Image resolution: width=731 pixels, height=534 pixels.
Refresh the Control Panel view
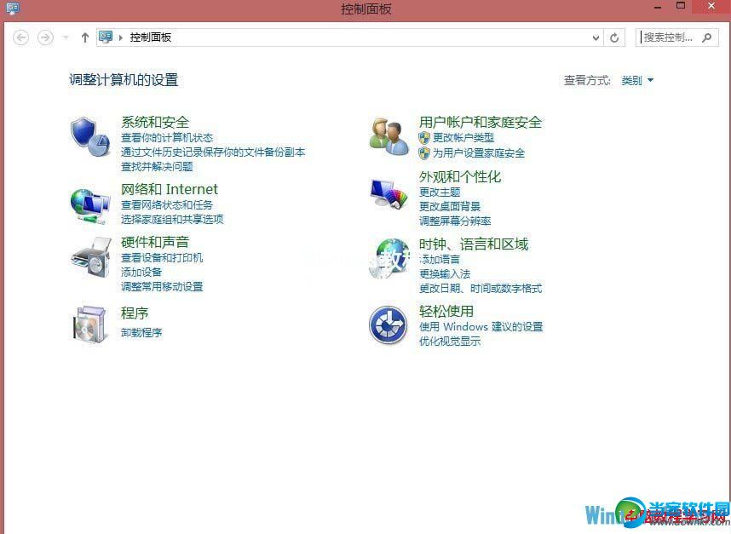pyautogui.click(x=614, y=37)
